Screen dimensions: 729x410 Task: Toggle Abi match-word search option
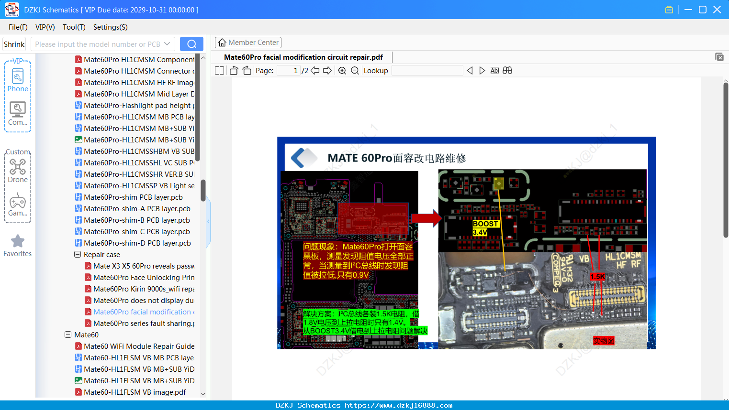(x=495, y=71)
